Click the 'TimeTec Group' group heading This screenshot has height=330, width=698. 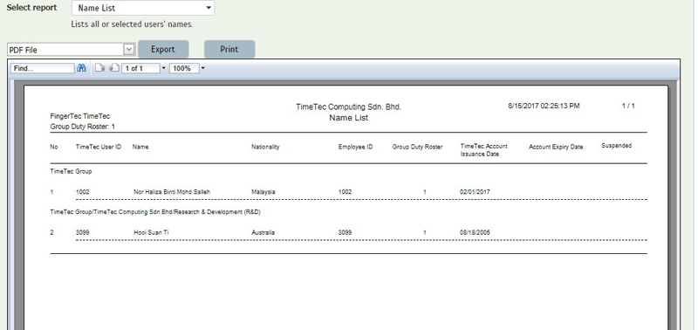(71, 171)
